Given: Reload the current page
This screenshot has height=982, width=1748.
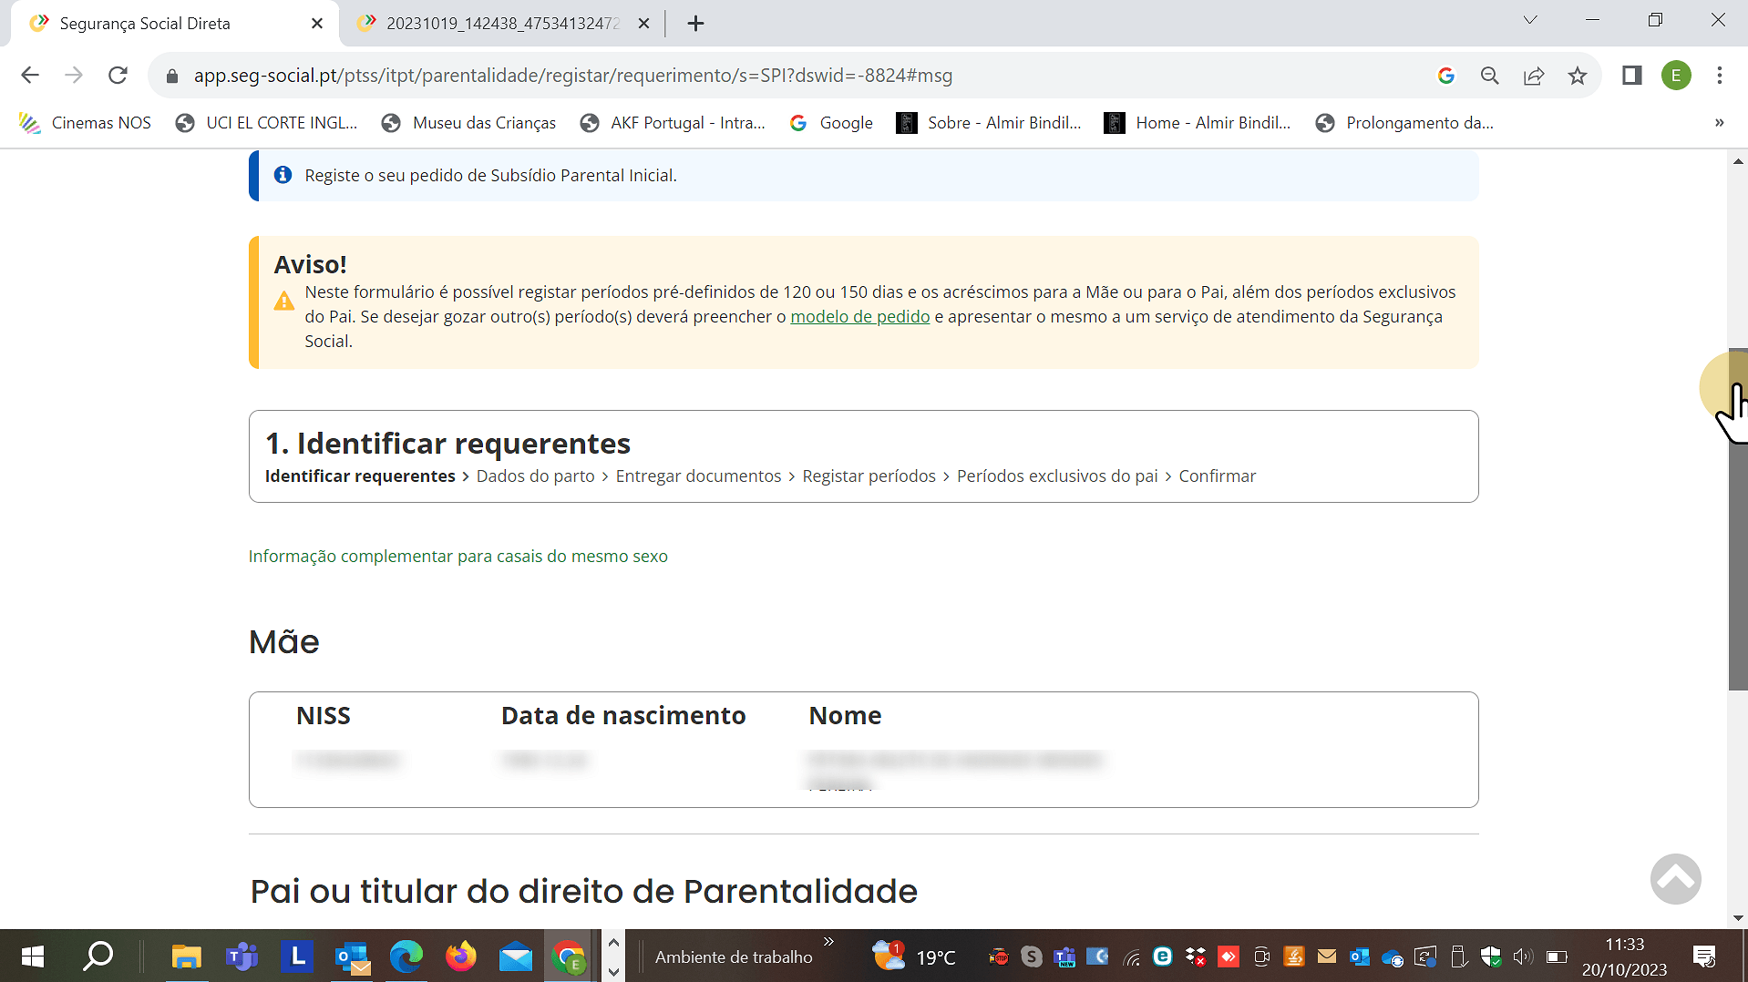Looking at the screenshot, I should click(x=118, y=76).
